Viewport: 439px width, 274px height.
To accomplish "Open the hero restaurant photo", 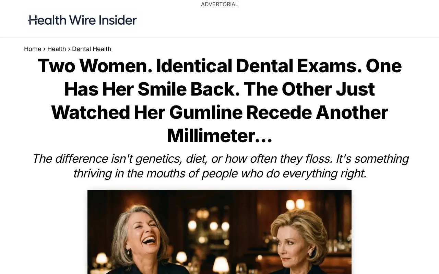I will (x=219, y=232).
